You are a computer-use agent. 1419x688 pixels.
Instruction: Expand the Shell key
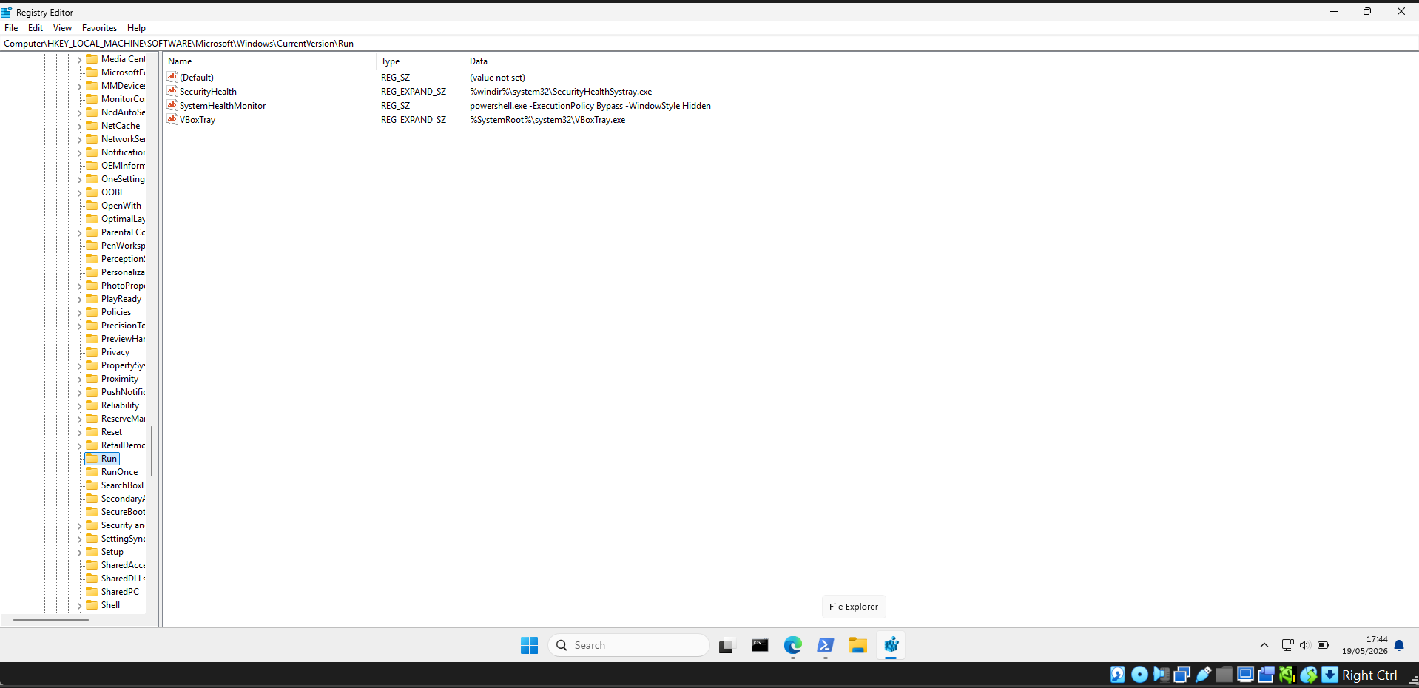(79, 605)
